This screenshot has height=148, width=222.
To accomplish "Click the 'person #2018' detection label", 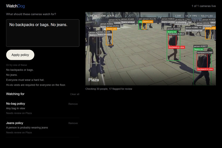I will pos(168,19).
